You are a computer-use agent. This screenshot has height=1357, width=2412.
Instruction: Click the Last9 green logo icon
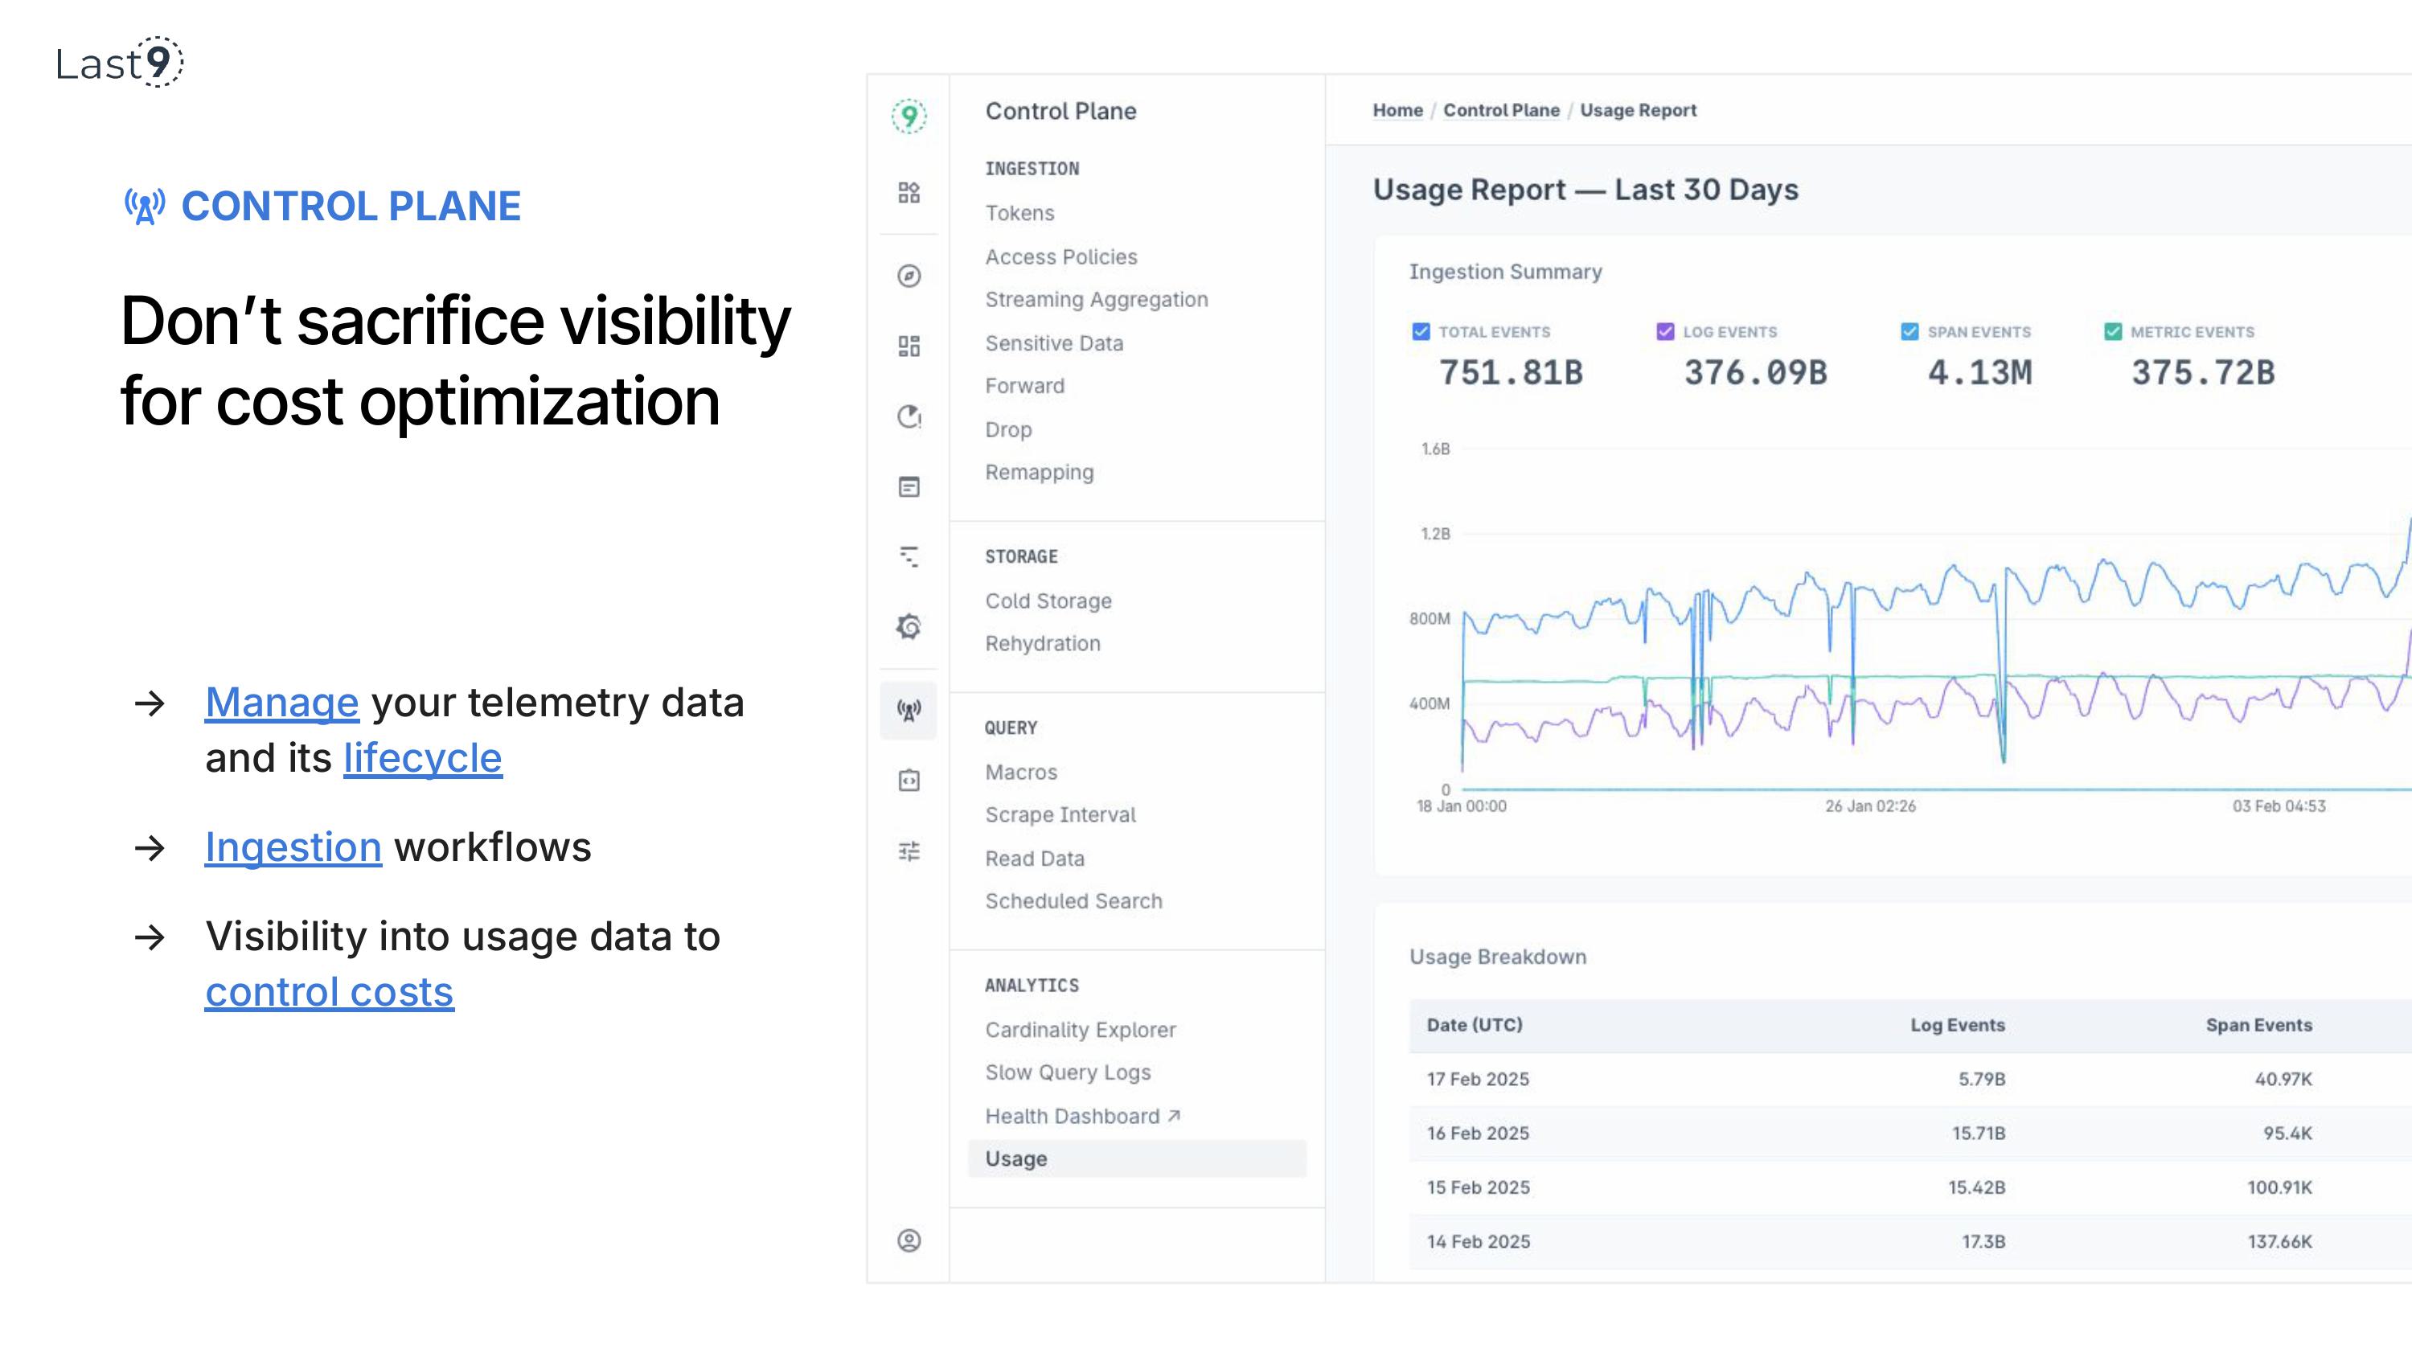pyautogui.click(x=909, y=116)
